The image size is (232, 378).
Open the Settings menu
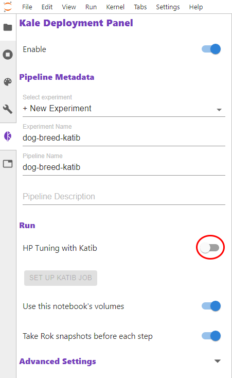pos(168,7)
